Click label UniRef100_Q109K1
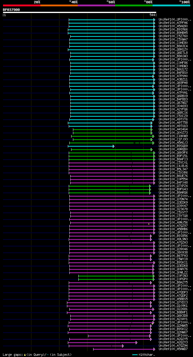The image size is (193, 357). tap(173, 306)
